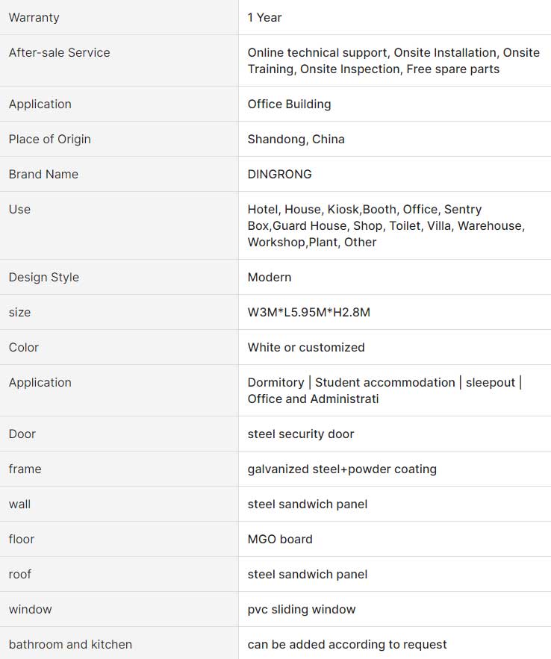Screen dimensions: 551x659
Task: Select the 'steel security door' value
Action: click(300, 434)
